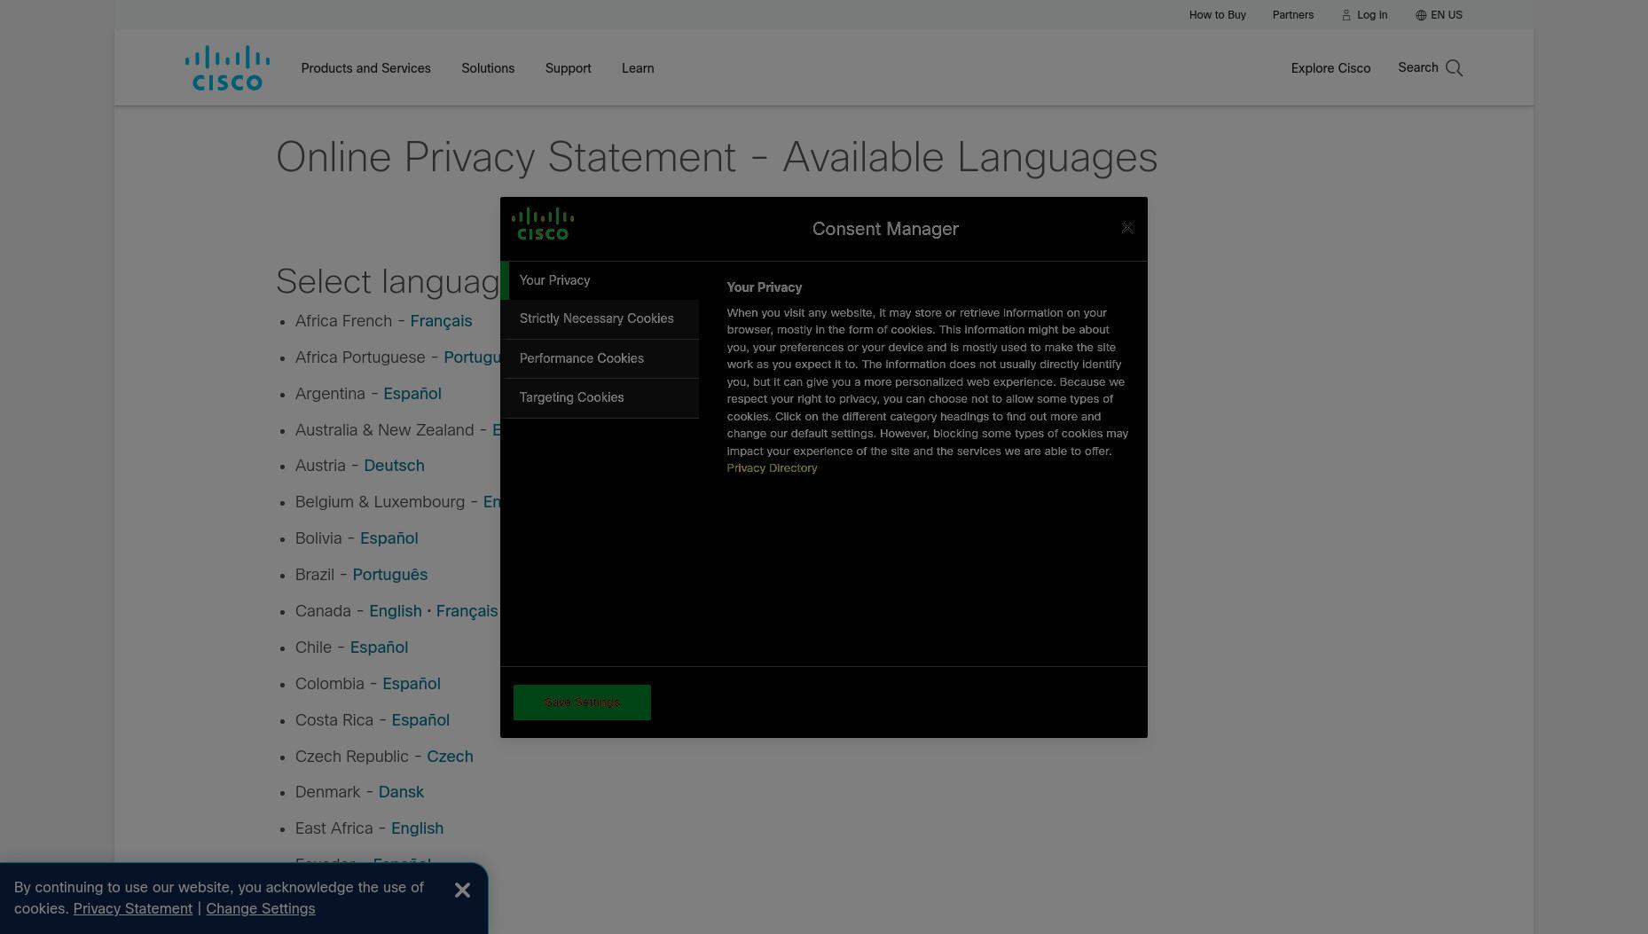Open the Solutions menu
The width and height of the screenshot is (1648, 934).
click(x=488, y=68)
